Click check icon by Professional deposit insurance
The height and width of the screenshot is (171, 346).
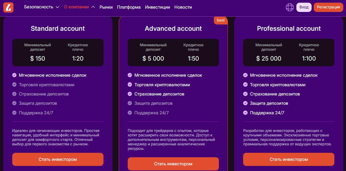click(x=246, y=94)
